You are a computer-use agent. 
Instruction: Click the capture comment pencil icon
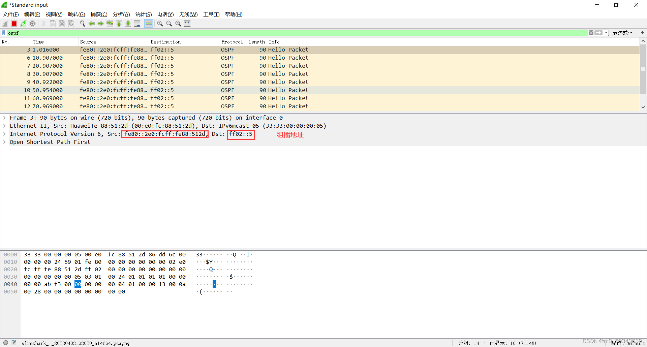pyautogui.click(x=14, y=342)
